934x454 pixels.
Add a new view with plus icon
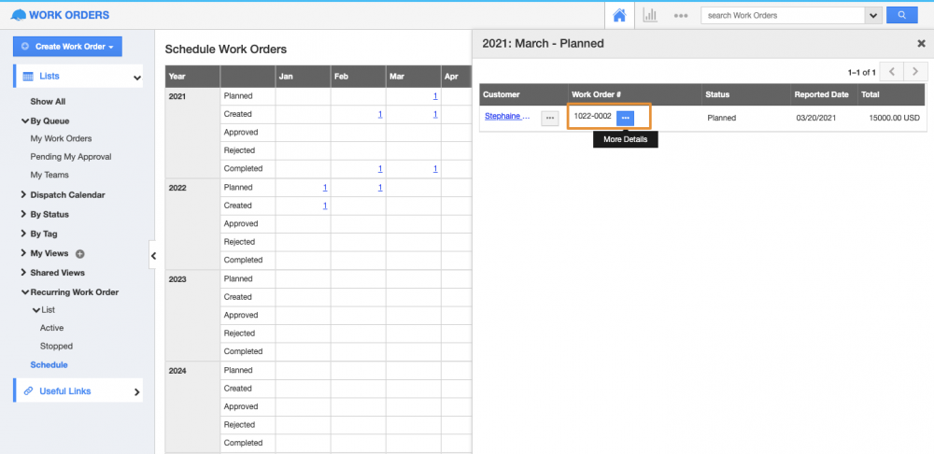(79, 253)
